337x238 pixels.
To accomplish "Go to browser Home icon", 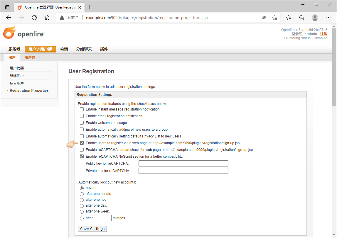I will point(47,18).
